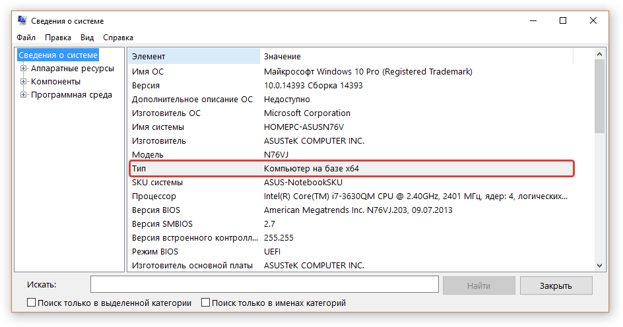Click the Найти search button
Image resolution: width=623 pixels, height=327 pixels.
click(x=478, y=285)
